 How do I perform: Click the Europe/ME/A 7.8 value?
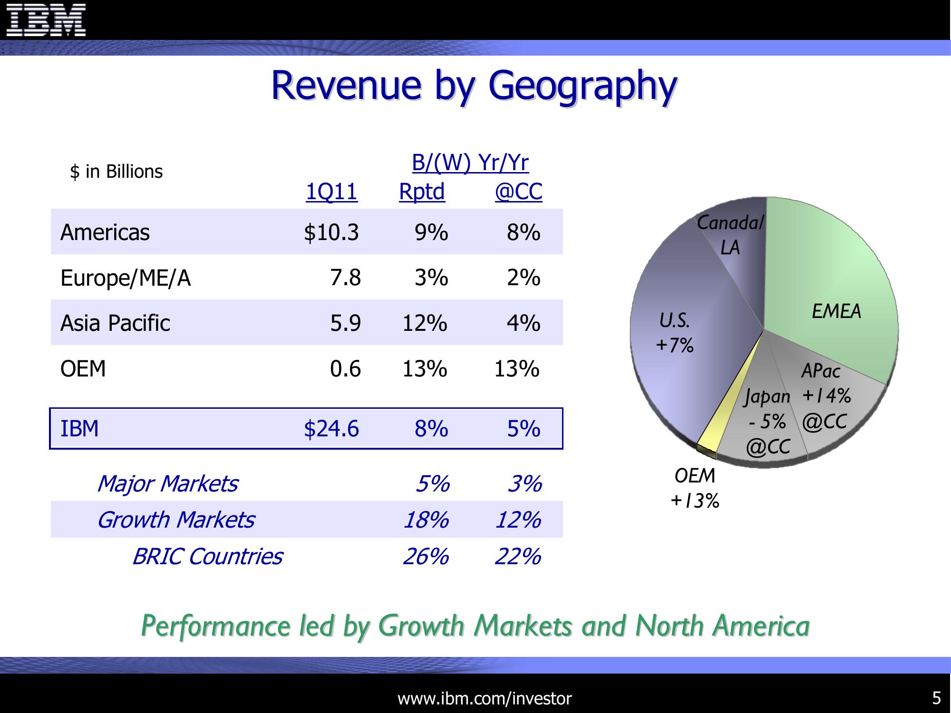pos(346,278)
